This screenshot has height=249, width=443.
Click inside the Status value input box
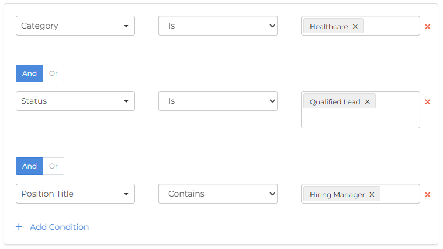coord(360,118)
